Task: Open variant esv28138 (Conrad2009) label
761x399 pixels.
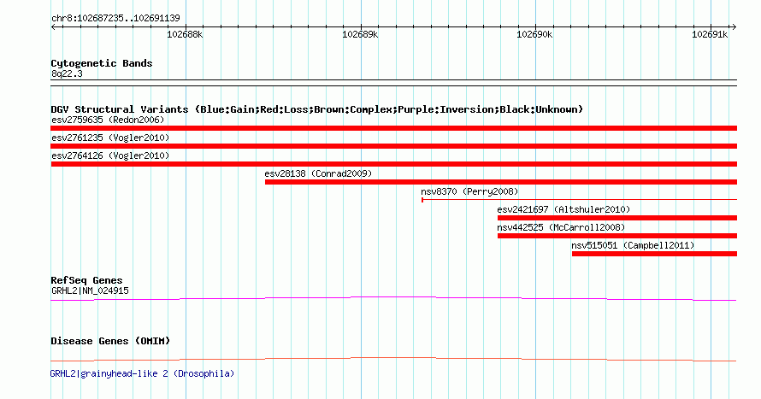Action: pos(318,173)
